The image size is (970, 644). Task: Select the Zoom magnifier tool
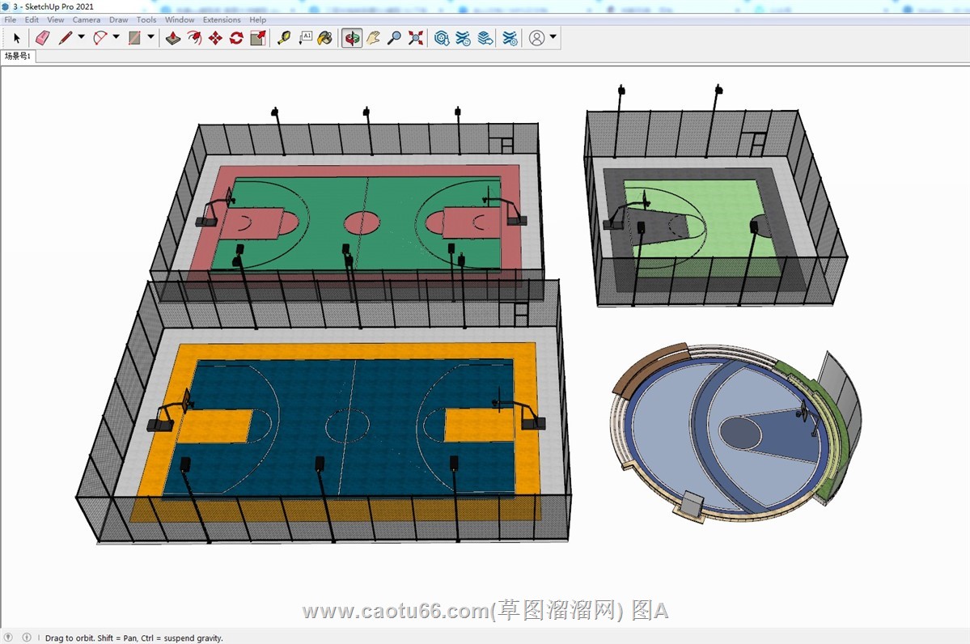tap(394, 38)
